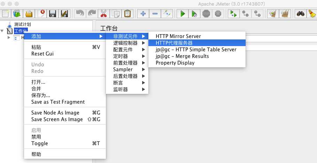Click Remote stop all icon
This screenshot has height=163, width=317.
[246, 14]
